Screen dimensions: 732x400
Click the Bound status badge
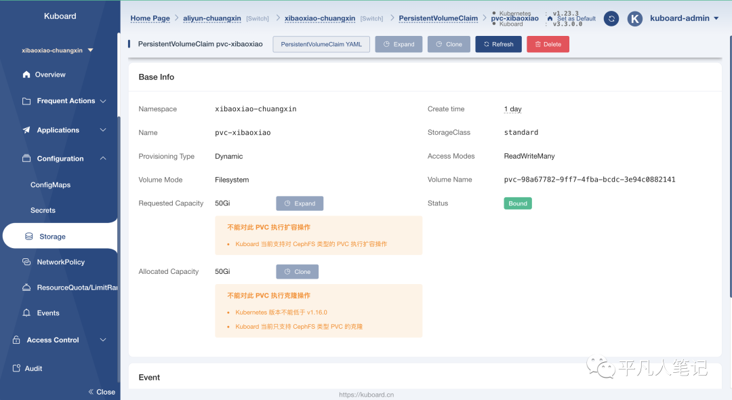[x=518, y=203]
